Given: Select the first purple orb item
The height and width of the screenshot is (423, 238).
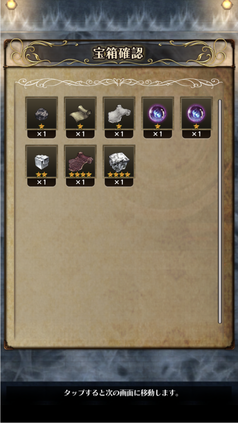Looking at the screenshot, I should 157,114.
